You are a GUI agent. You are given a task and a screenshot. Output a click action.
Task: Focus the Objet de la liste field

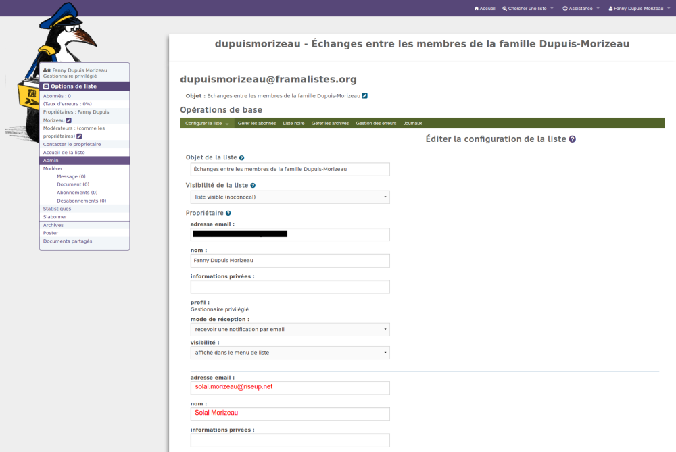[290, 170]
